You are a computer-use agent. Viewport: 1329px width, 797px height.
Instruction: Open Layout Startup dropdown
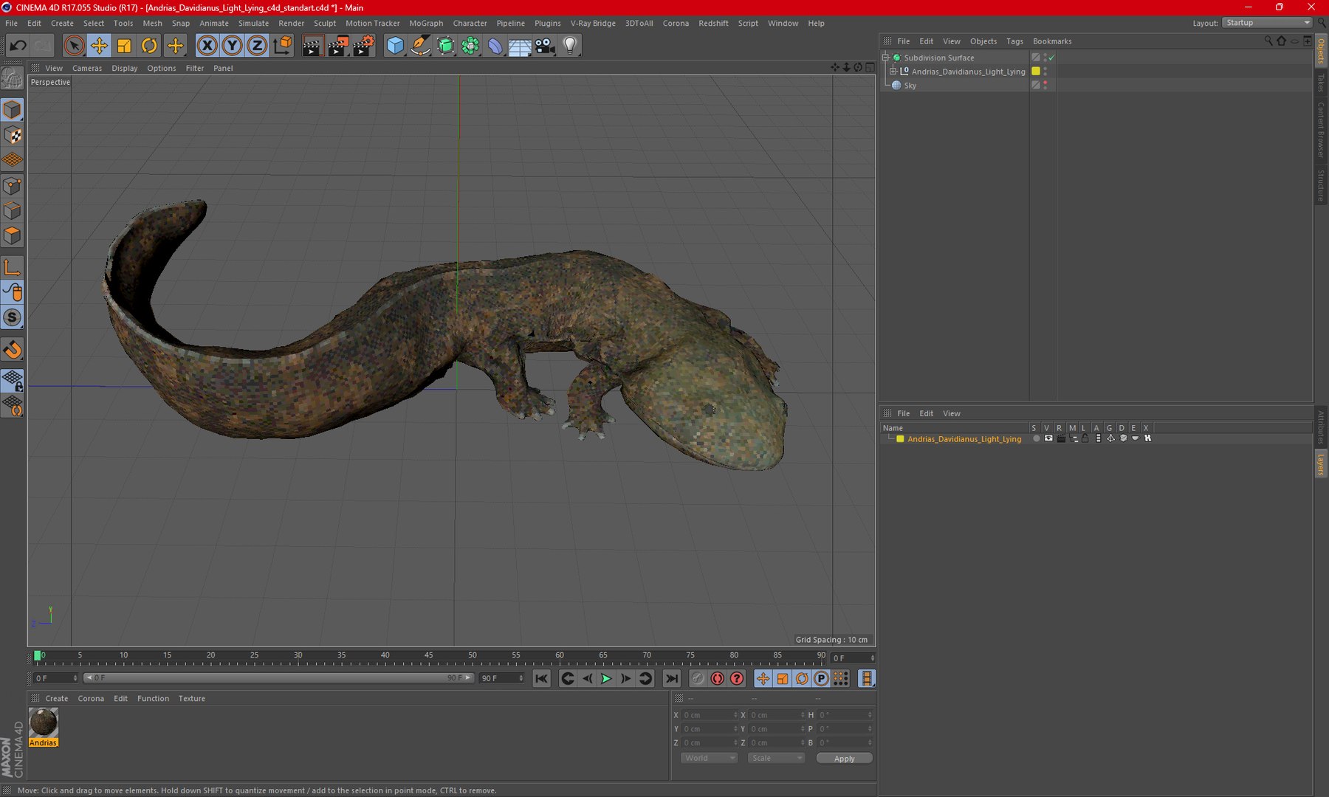coord(1267,23)
